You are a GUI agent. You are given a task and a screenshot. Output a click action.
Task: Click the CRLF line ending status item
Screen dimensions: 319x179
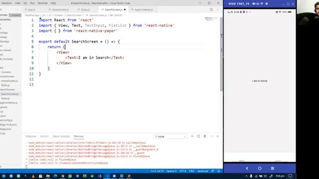click(191, 171)
